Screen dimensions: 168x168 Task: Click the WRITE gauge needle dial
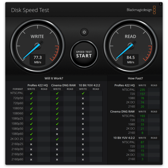click(x=38, y=46)
